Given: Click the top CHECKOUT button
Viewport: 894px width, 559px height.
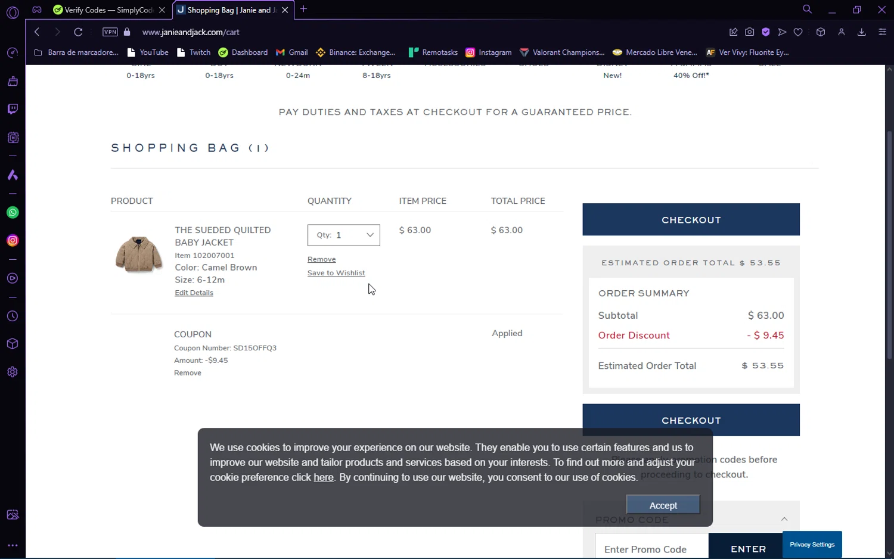Looking at the screenshot, I should click(691, 219).
